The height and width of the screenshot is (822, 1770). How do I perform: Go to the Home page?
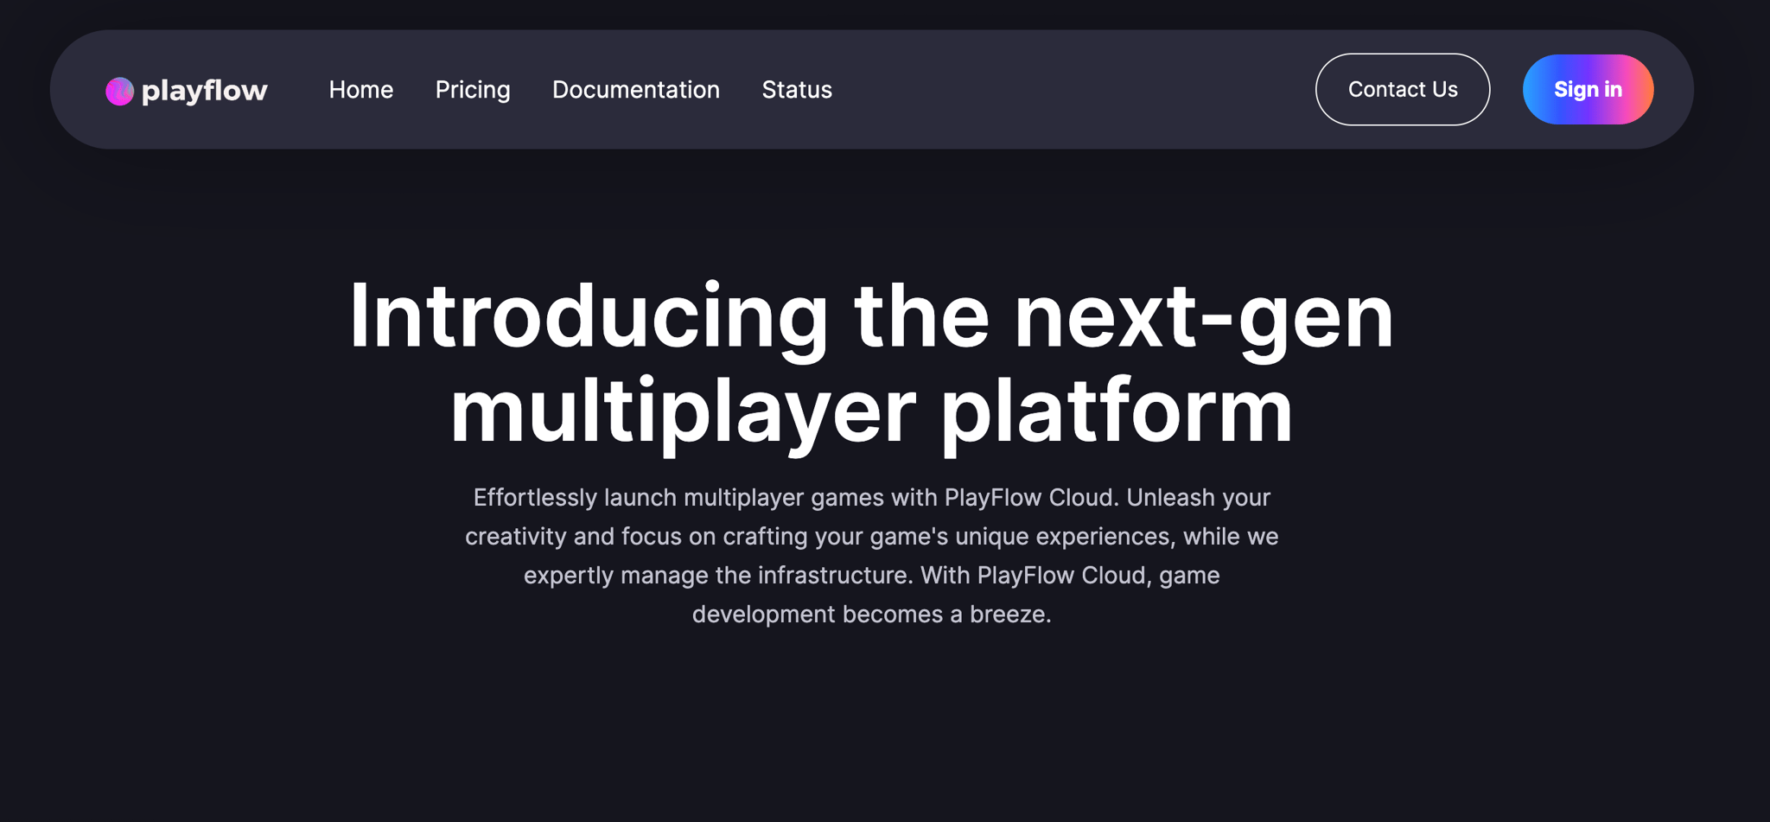click(360, 90)
